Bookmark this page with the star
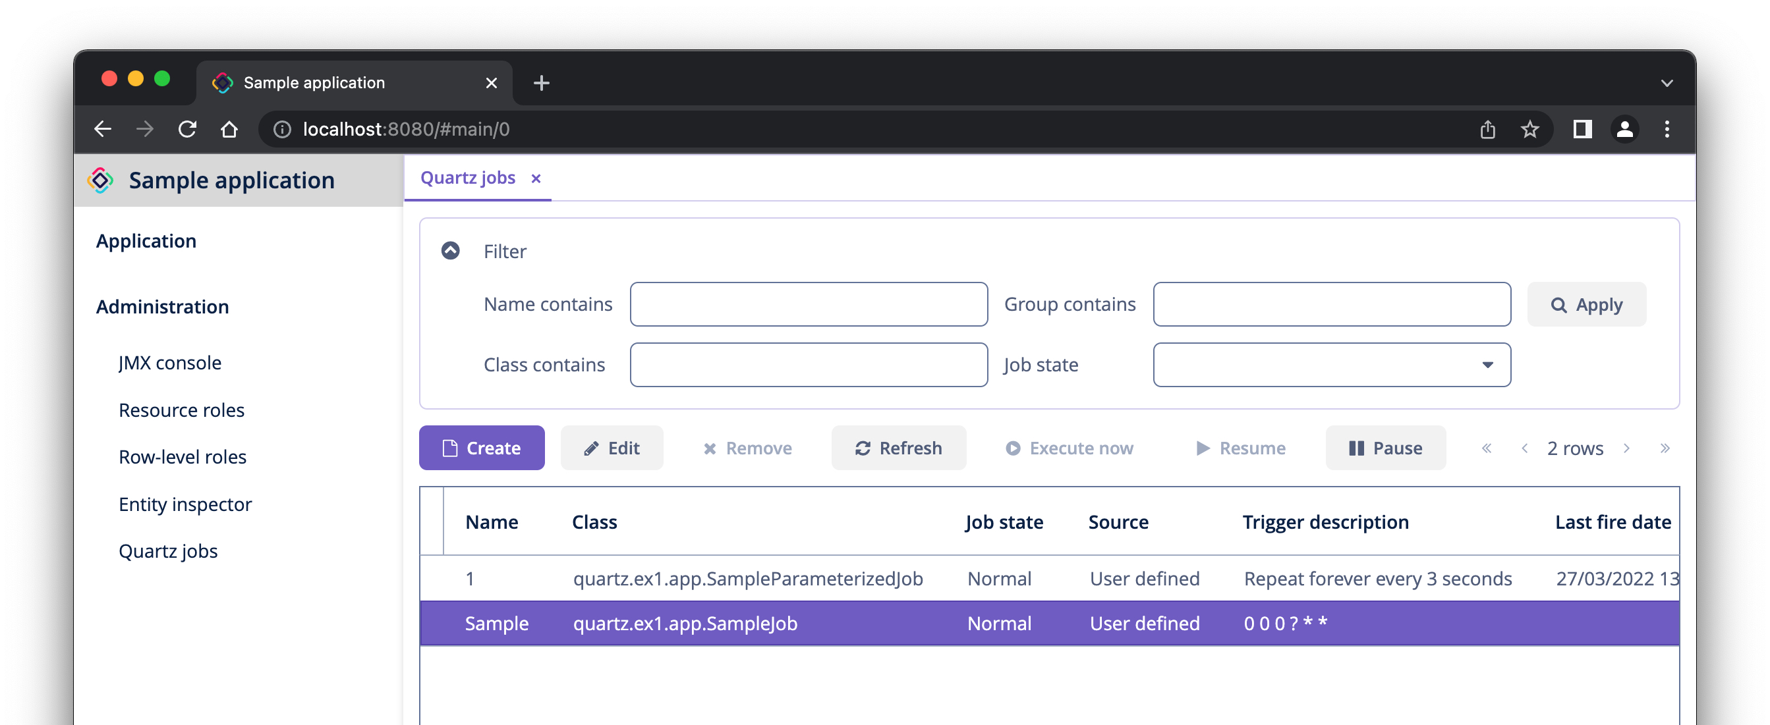The width and height of the screenshot is (1770, 725). click(x=1529, y=129)
